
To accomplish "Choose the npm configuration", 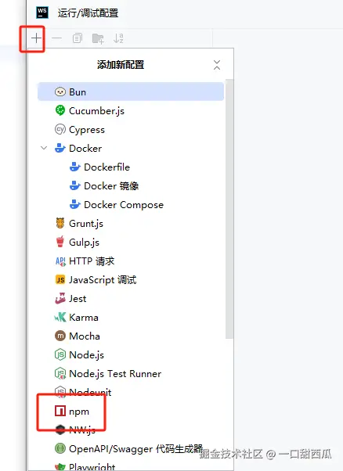I will coord(131,412).
